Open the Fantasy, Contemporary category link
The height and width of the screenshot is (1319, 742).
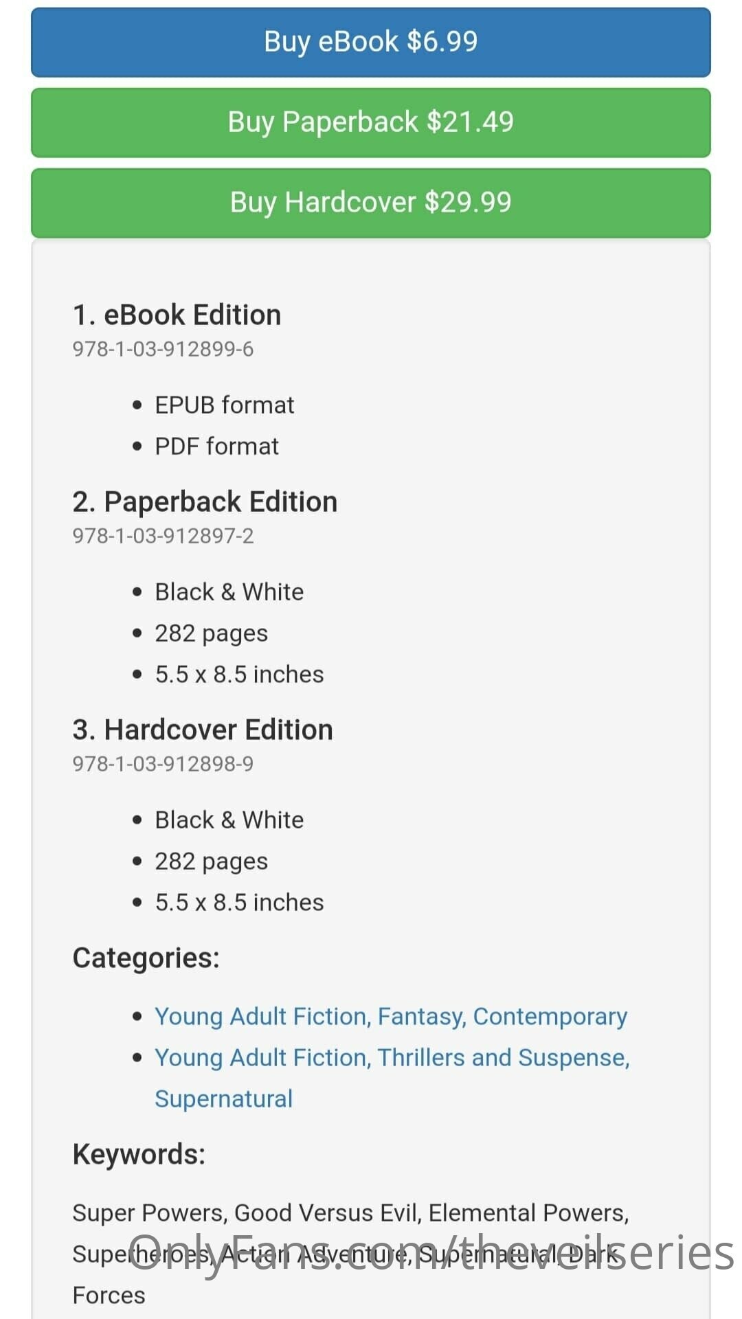(391, 1017)
